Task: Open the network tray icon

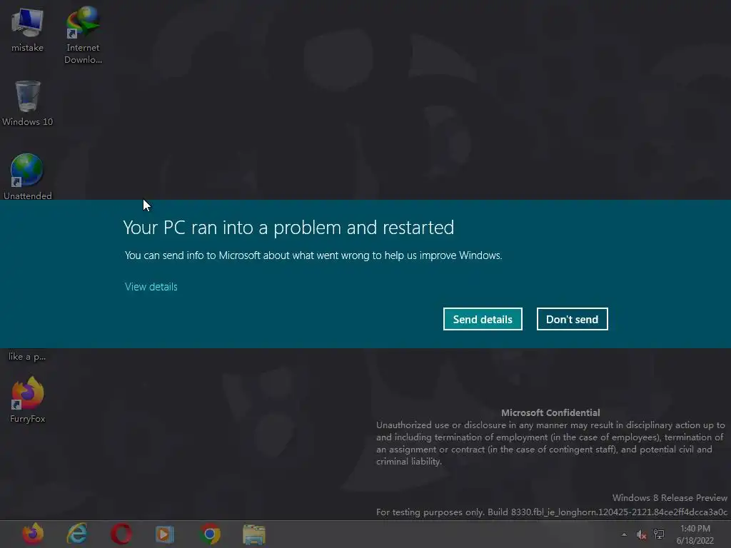Action: pyautogui.click(x=659, y=534)
